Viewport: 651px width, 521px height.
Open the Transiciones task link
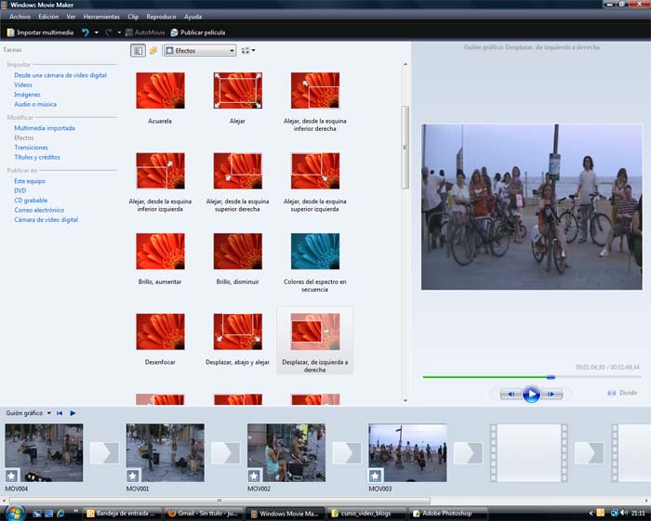[31, 147]
